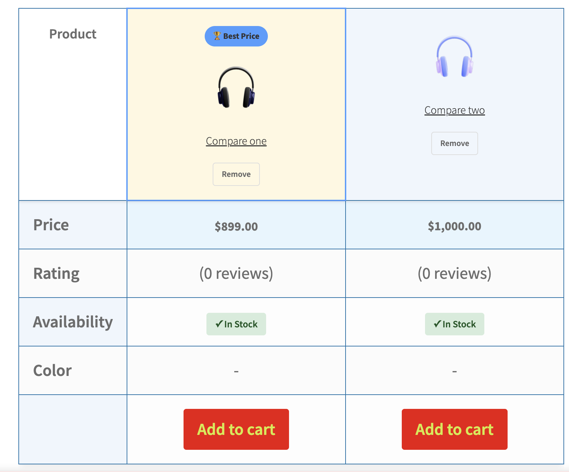Click the Availability row header
The height and width of the screenshot is (472, 569).
click(73, 322)
